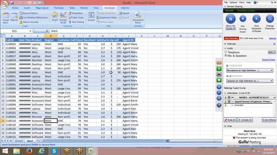Click the Invite Others button
Viewport: 277px width, 155px height.
[269, 120]
